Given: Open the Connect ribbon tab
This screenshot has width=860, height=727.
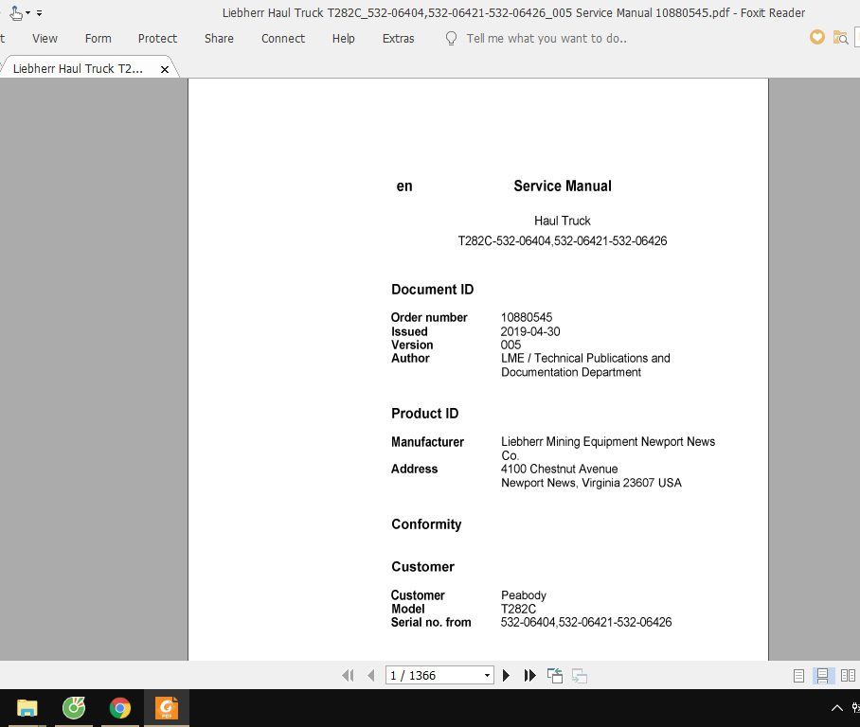Looking at the screenshot, I should (x=283, y=39).
